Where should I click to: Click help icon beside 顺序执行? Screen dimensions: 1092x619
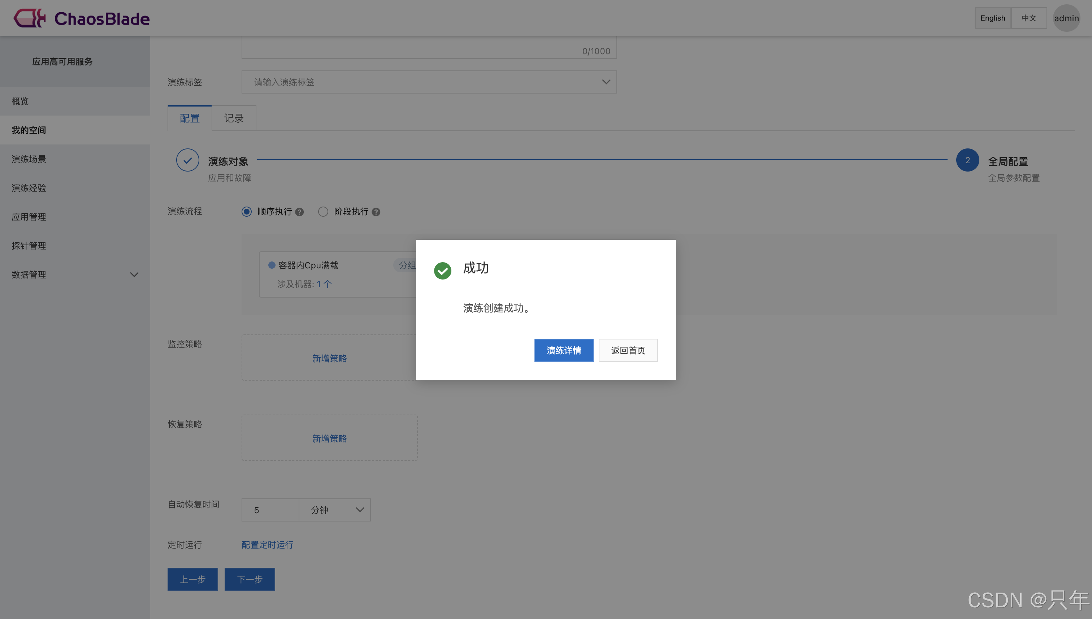pyautogui.click(x=299, y=212)
